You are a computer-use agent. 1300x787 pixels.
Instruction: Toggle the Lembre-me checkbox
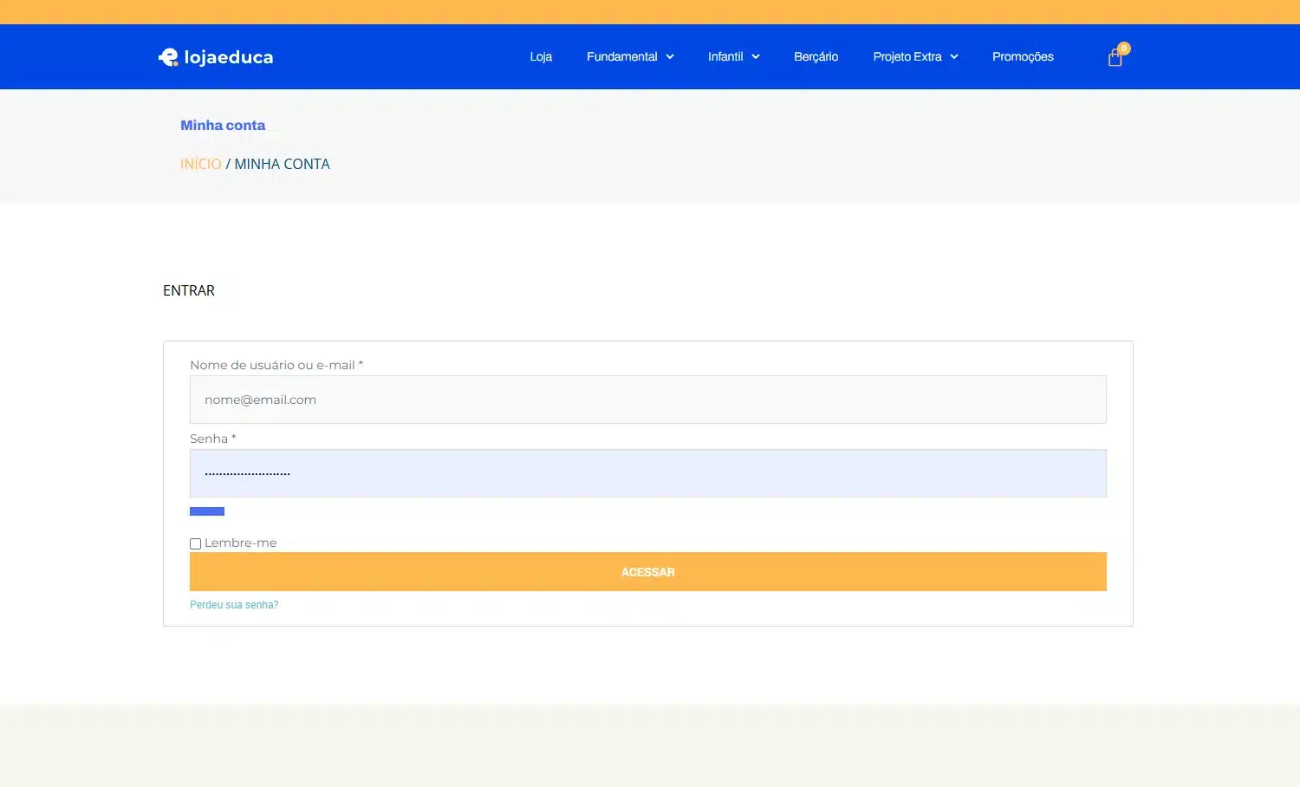point(195,543)
